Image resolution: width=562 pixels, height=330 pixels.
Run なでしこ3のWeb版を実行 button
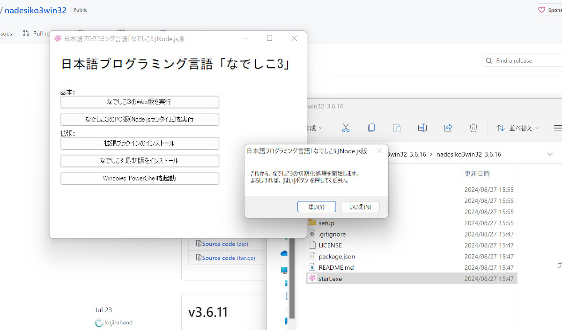(140, 101)
